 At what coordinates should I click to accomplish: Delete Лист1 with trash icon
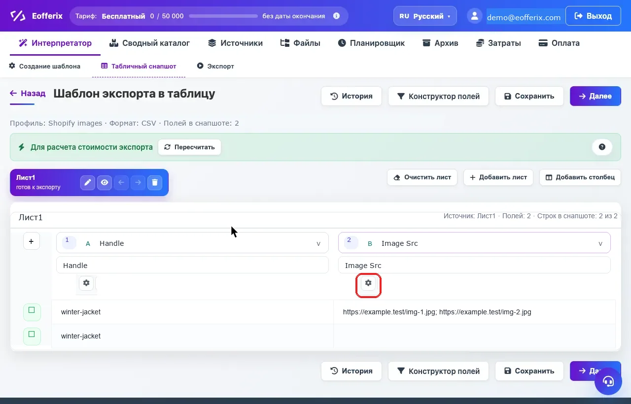pyautogui.click(x=155, y=183)
